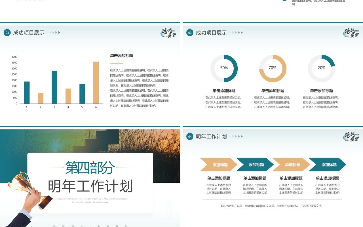Screen dimensions: 363x227
Task: Click the 单击添加标题 heading under the first arrow
Action: (219, 178)
